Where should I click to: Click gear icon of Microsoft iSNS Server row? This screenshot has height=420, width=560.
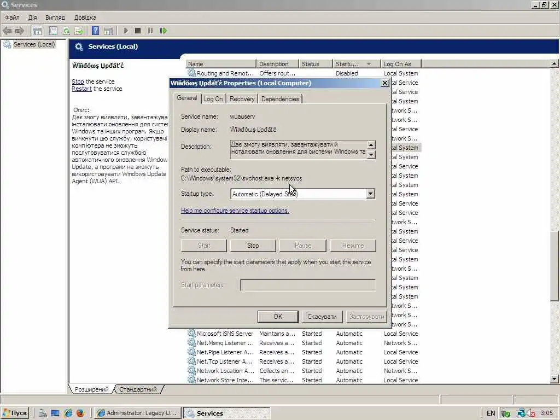[x=192, y=333]
